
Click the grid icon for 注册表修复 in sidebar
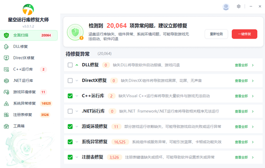[6, 115]
